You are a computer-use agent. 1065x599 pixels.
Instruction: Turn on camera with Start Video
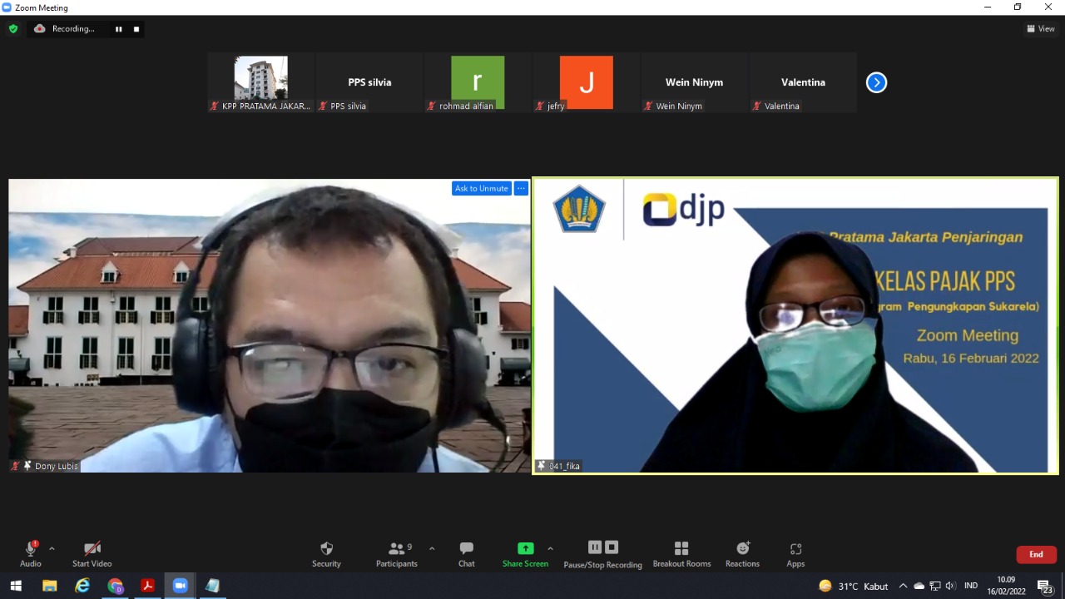click(x=92, y=554)
